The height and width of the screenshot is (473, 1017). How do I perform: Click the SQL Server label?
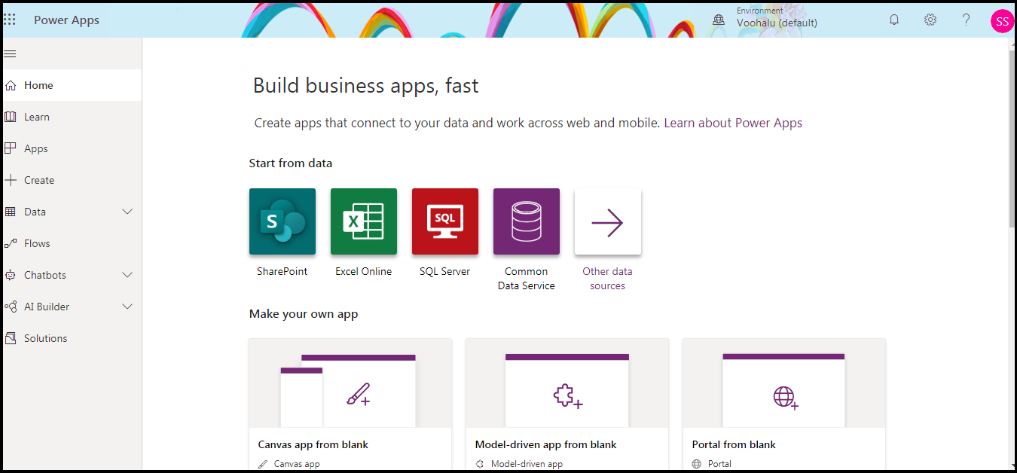(445, 271)
